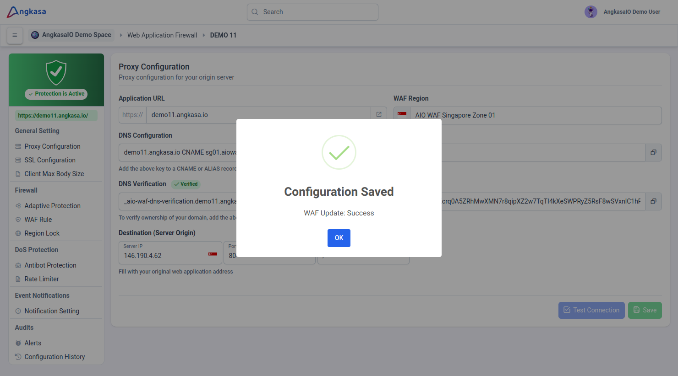Click the WAF Update: Success message
This screenshot has height=376, width=678.
coord(339,213)
